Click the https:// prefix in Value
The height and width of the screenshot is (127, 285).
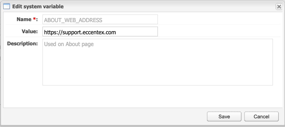point(53,33)
